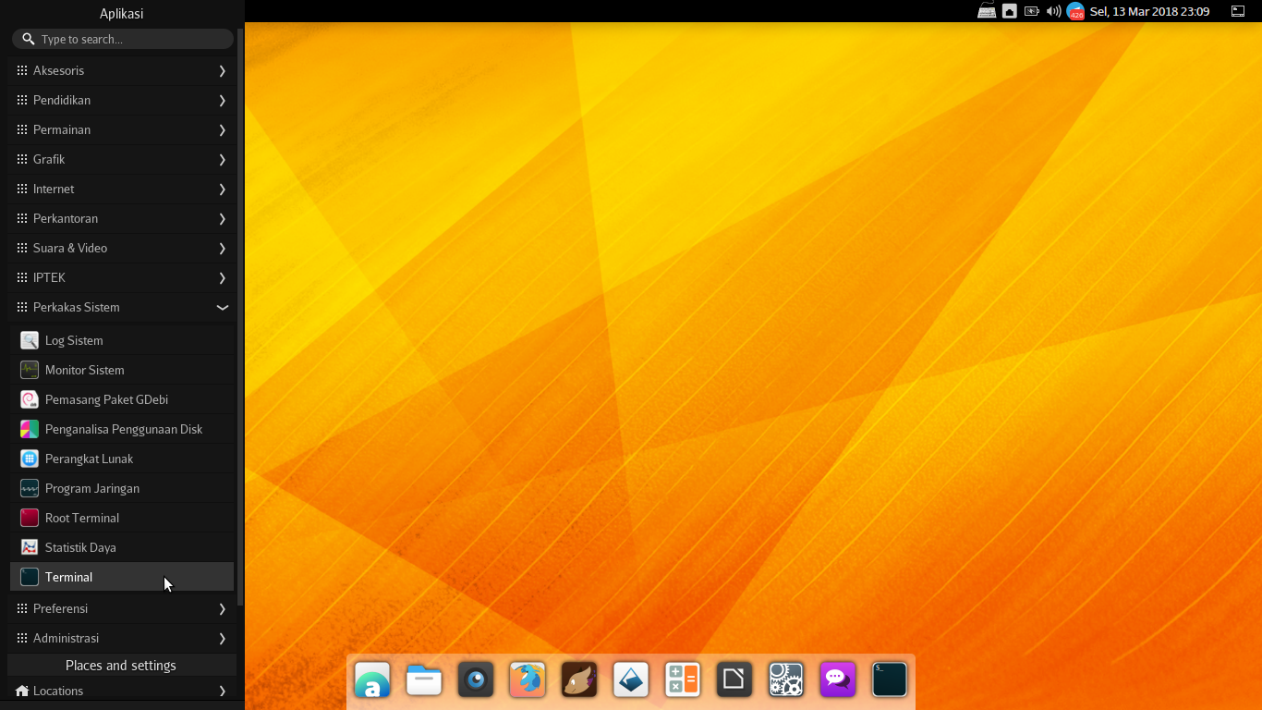Viewport: 1262px width, 710px height.
Task: Launch LibreOffice from the dock
Action: click(x=734, y=680)
